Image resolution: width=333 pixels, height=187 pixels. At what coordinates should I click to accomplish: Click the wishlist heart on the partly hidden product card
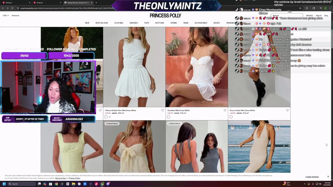100,110
